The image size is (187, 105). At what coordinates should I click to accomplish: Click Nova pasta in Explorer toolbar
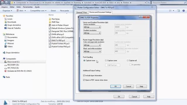[x=64, y=10]
